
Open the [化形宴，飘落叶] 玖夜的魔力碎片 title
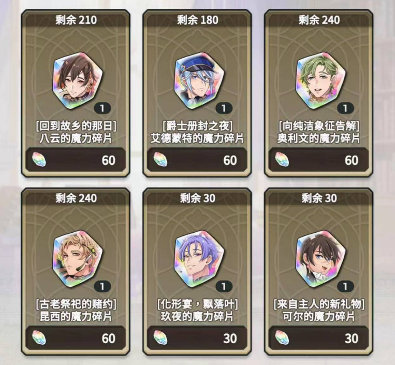click(x=197, y=310)
